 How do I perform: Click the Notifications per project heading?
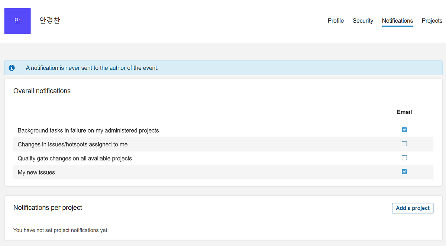pos(48,207)
